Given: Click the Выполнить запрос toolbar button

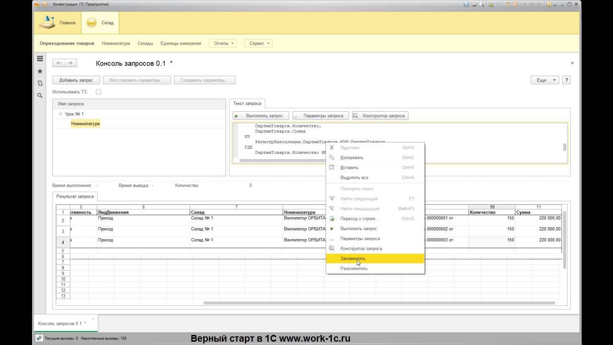Looking at the screenshot, I should 261,115.
